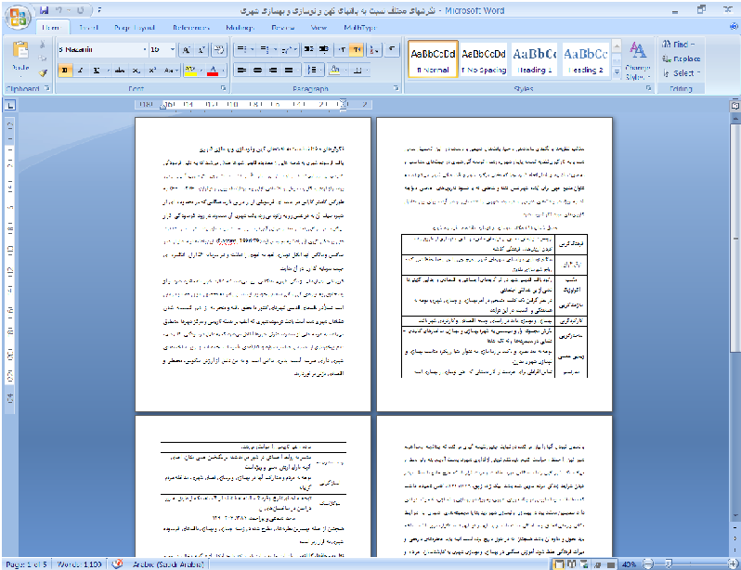Screen dimensions: 741x570
Task: Save the document from Quick Access toolbar
Action: [44, 10]
